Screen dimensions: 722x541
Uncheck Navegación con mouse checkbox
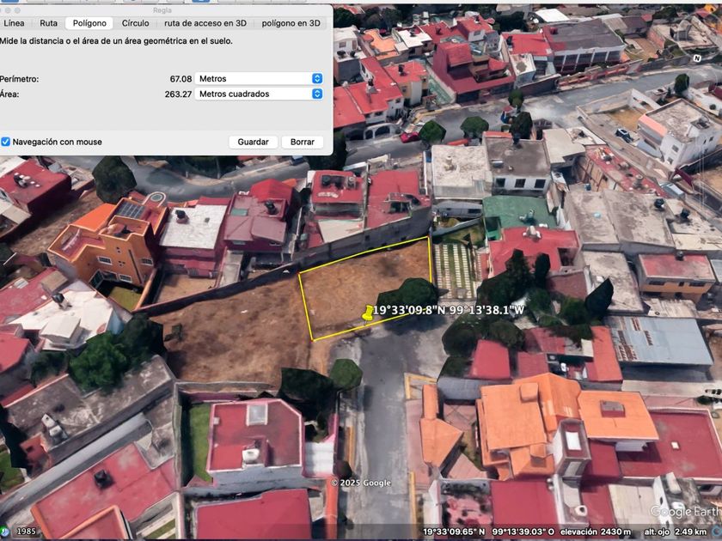click(x=6, y=142)
